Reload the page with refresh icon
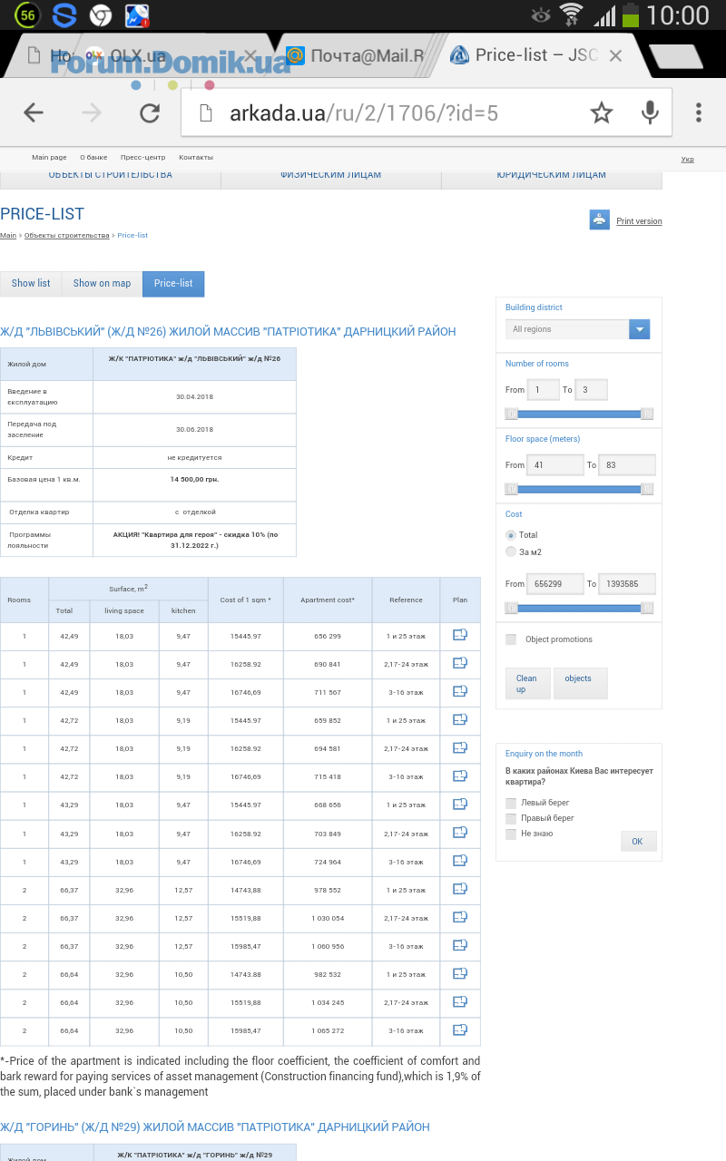 pyautogui.click(x=150, y=112)
